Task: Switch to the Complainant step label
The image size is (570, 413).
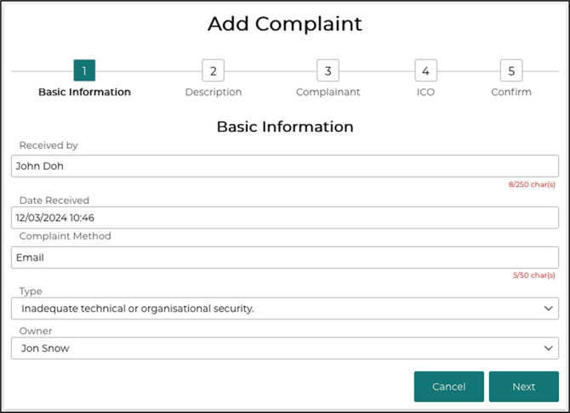Action: coord(328,92)
